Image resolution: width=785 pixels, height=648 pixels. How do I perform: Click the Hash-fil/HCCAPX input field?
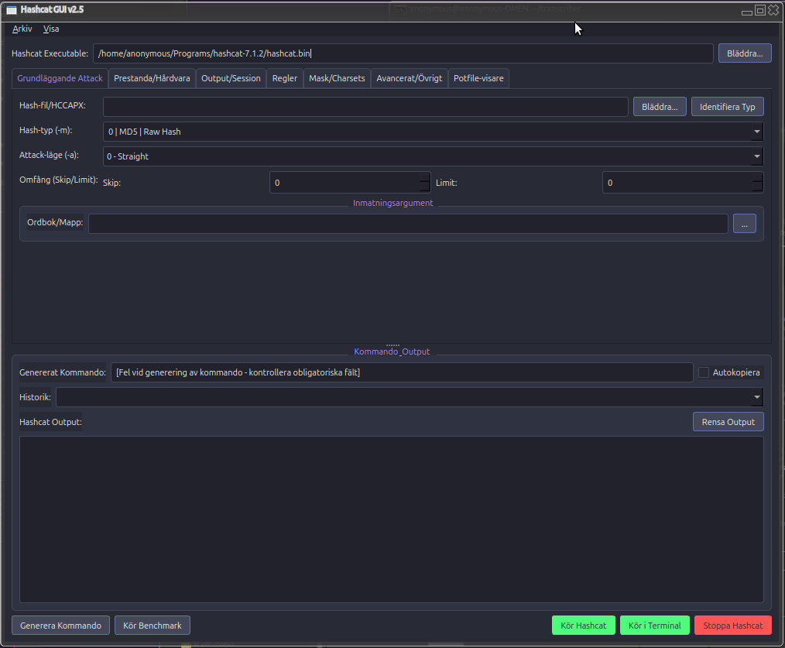coord(365,107)
